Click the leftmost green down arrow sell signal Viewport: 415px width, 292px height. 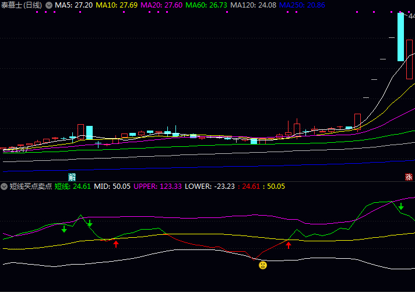[x=64, y=229]
